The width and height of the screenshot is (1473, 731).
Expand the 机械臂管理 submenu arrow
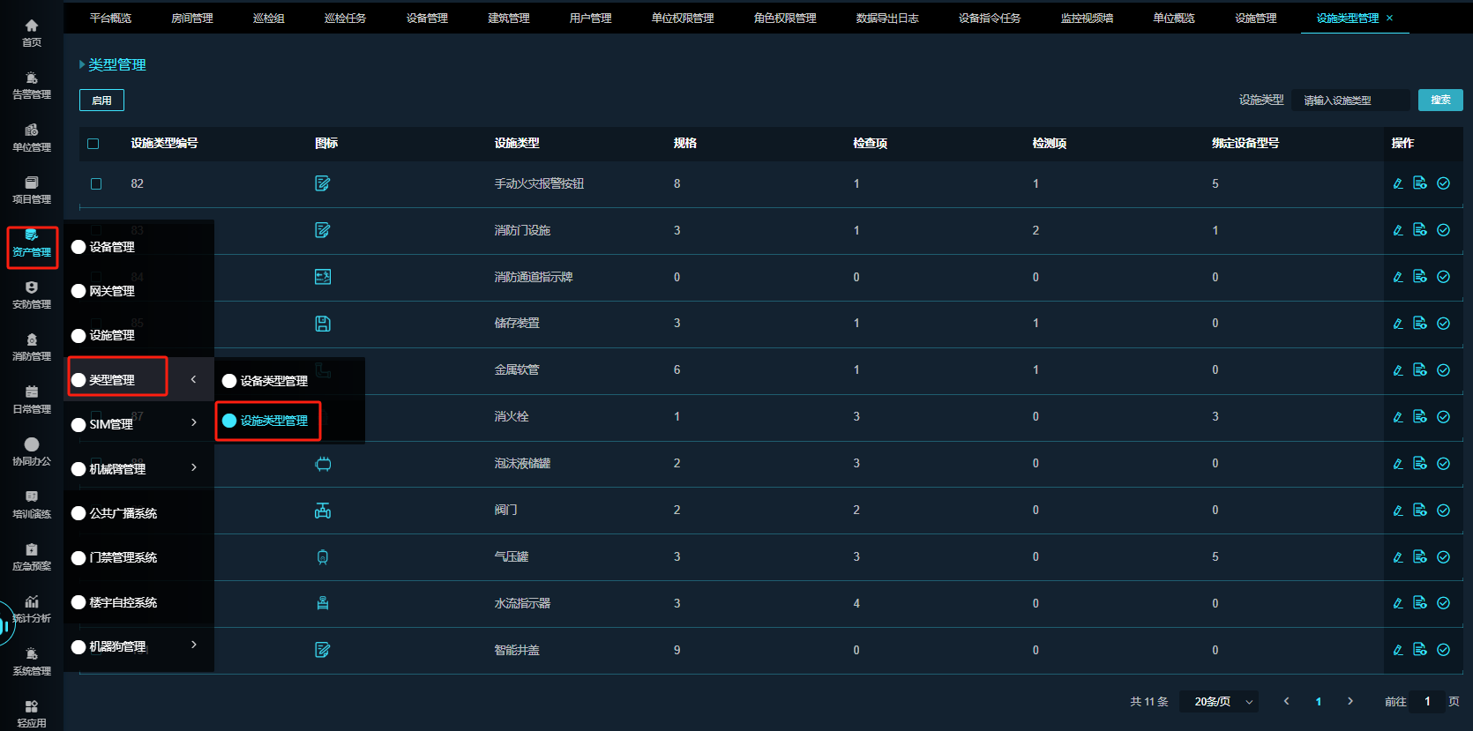tap(194, 467)
